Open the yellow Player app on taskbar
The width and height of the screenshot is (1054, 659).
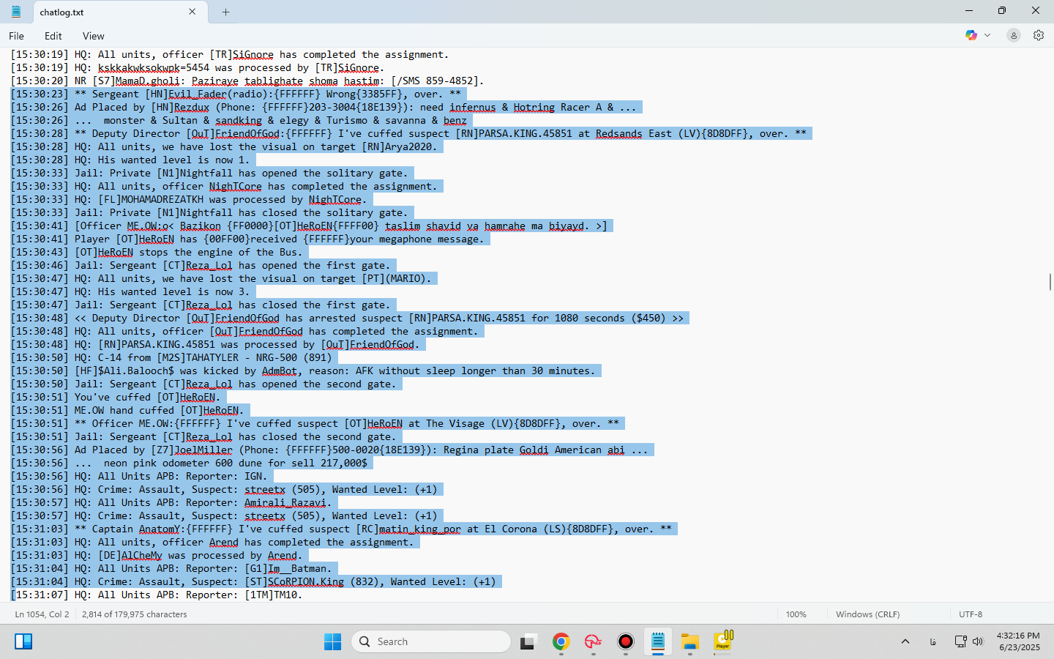coord(723,641)
